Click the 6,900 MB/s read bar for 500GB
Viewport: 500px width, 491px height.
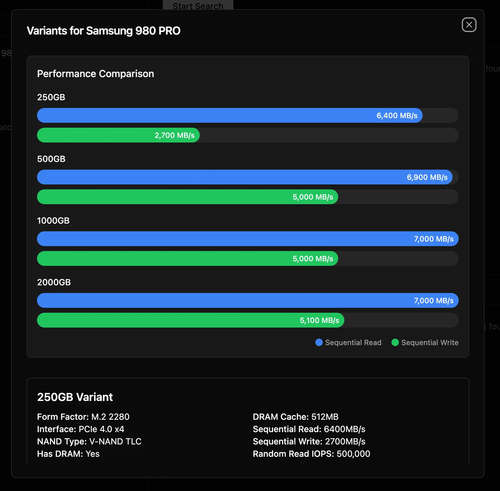coord(244,177)
